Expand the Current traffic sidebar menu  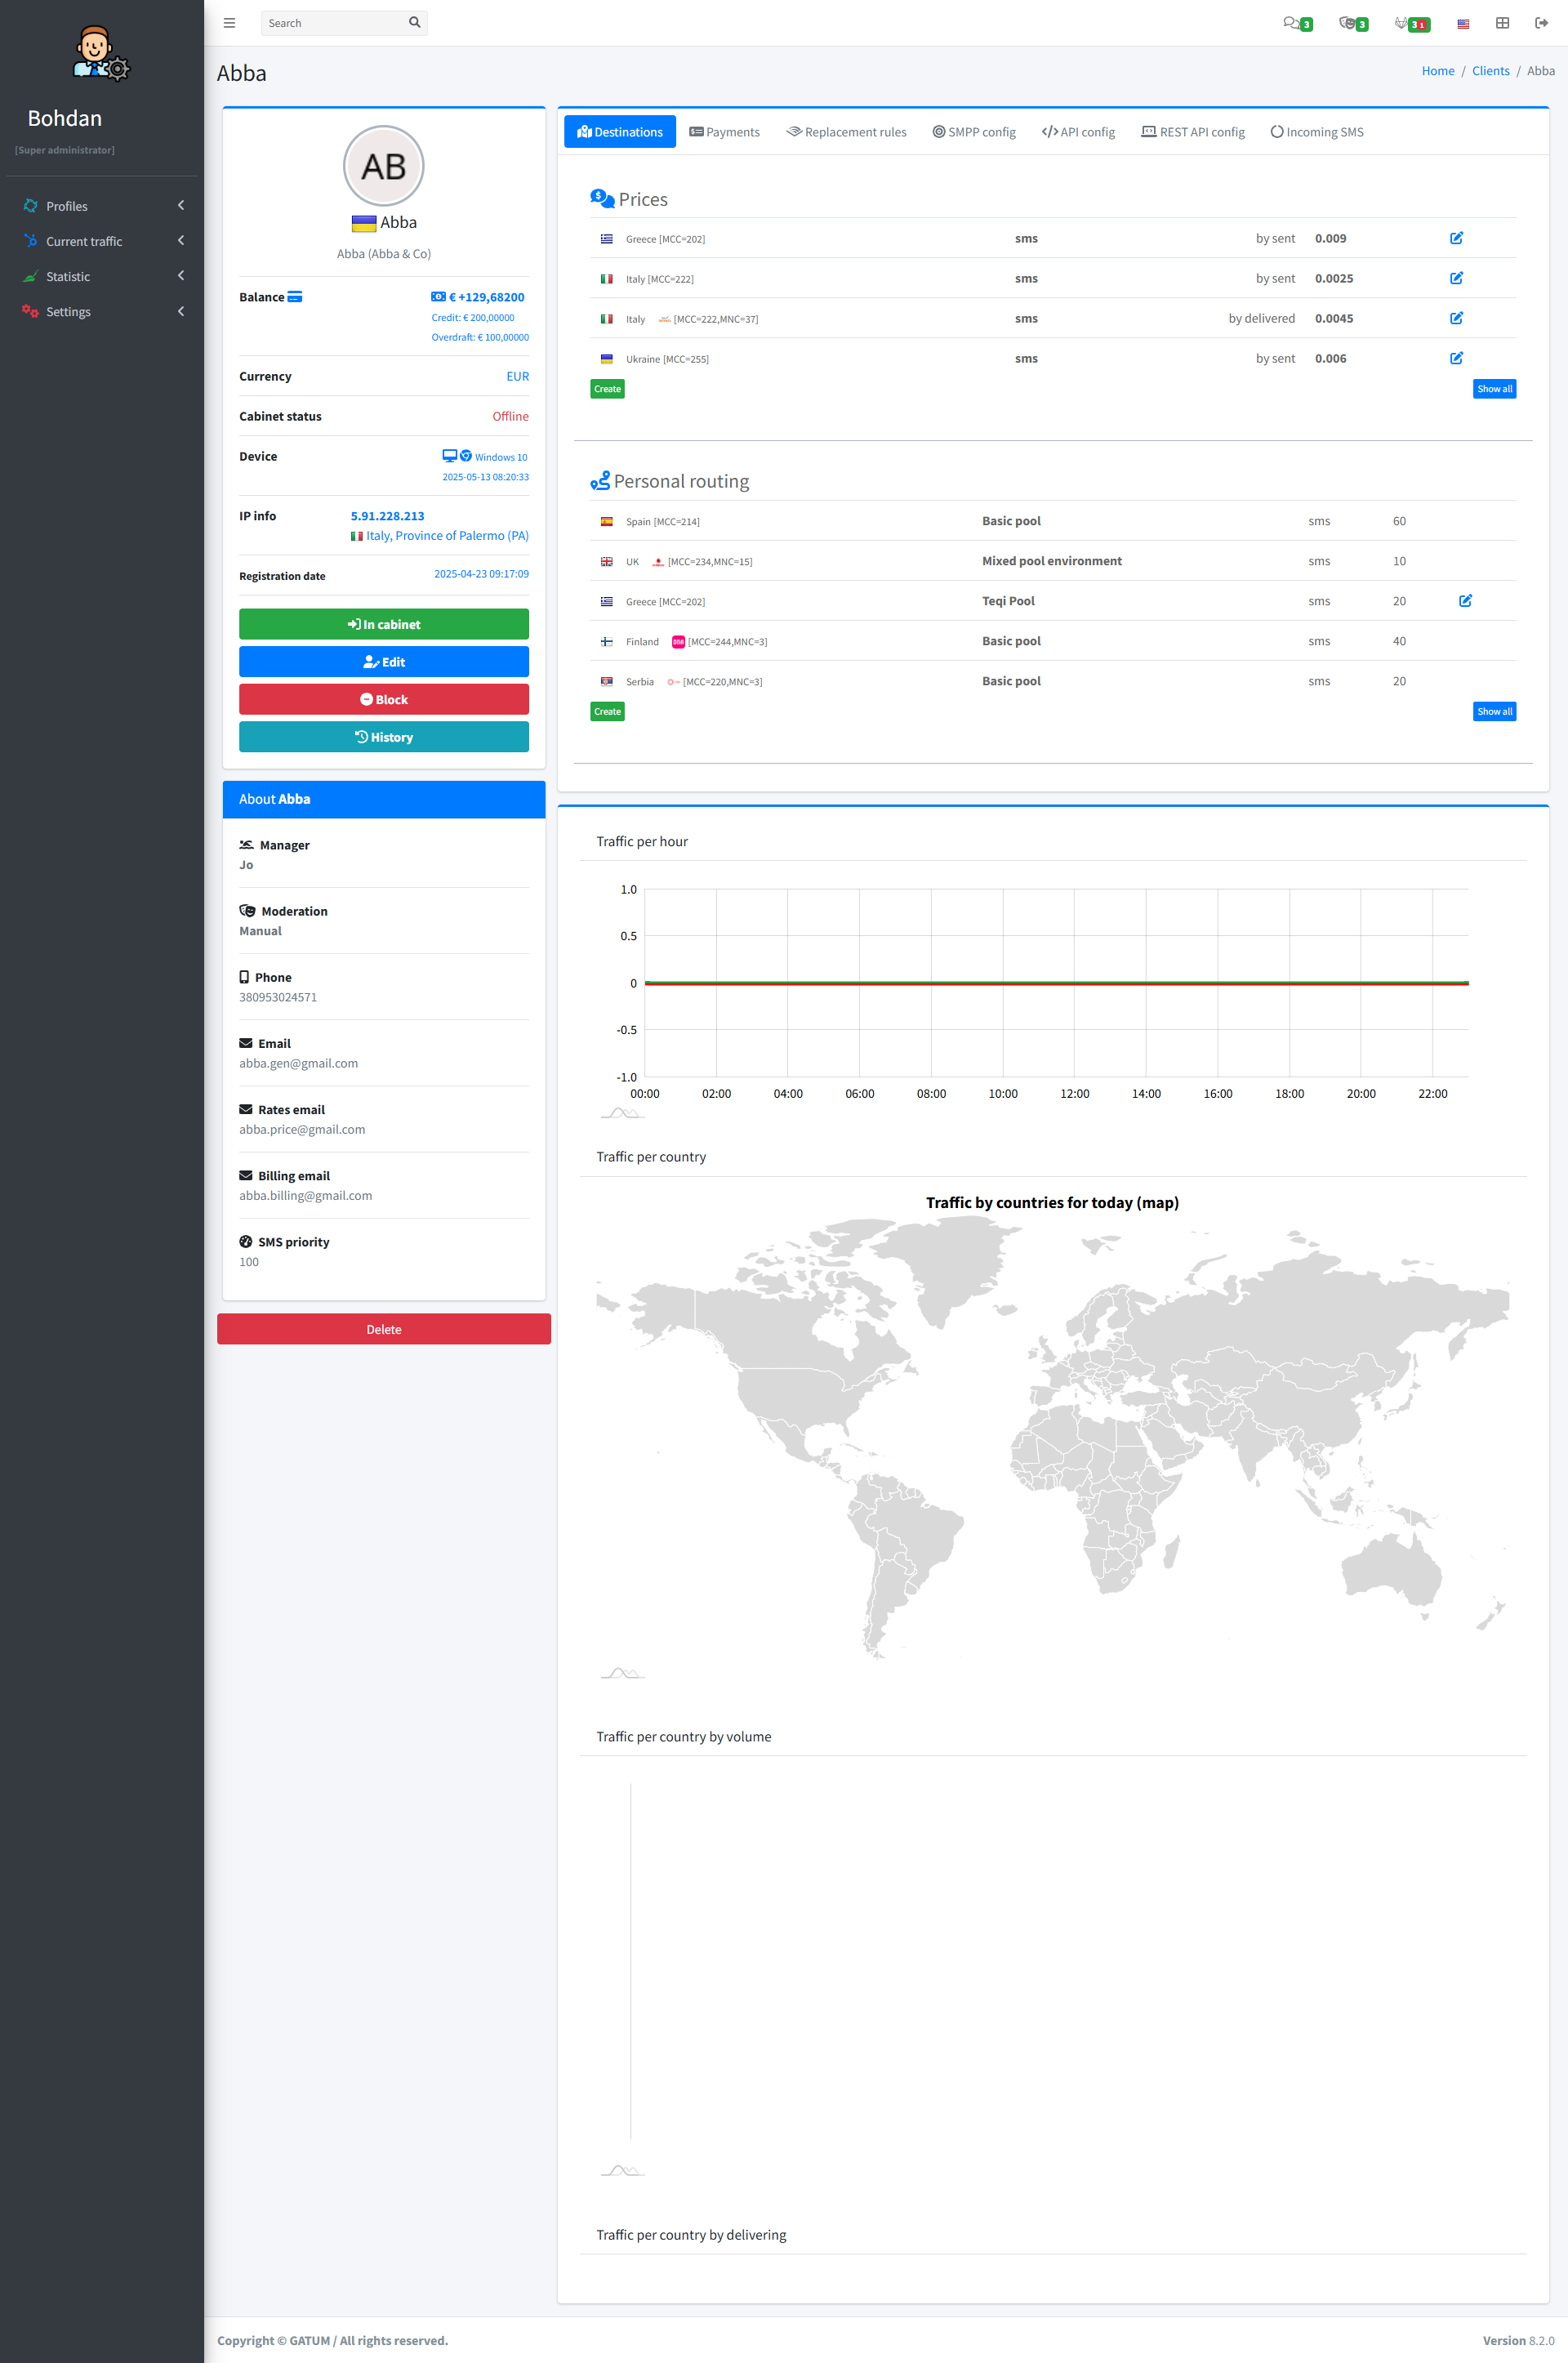[100, 241]
